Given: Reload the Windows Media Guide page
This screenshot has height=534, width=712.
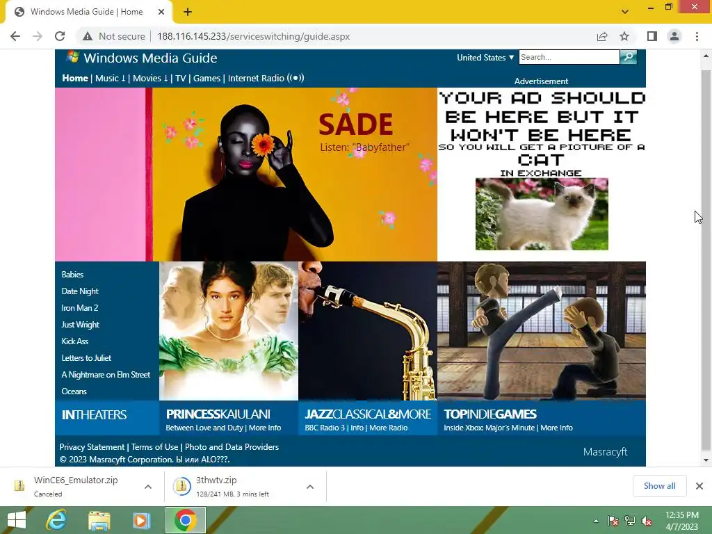Looking at the screenshot, I should [60, 36].
